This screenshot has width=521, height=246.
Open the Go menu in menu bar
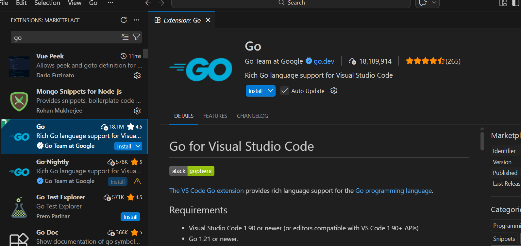click(93, 3)
